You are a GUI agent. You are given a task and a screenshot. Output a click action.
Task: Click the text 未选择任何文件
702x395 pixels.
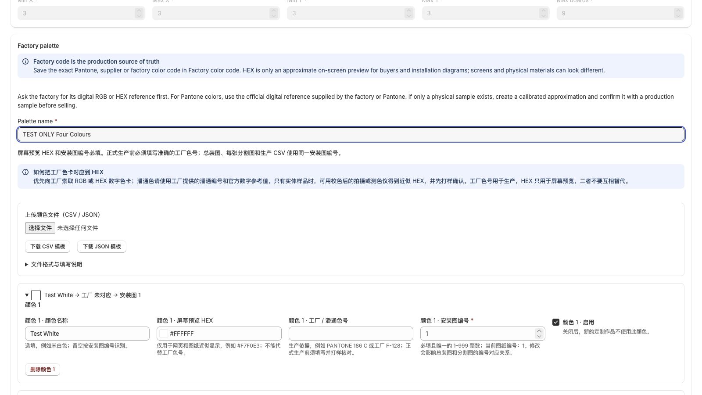[x=78, y=228]
